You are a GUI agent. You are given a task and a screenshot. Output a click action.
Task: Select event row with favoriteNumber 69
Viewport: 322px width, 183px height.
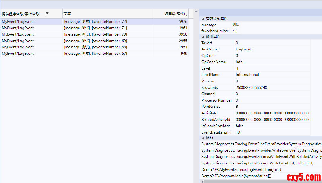coord(94,41)
